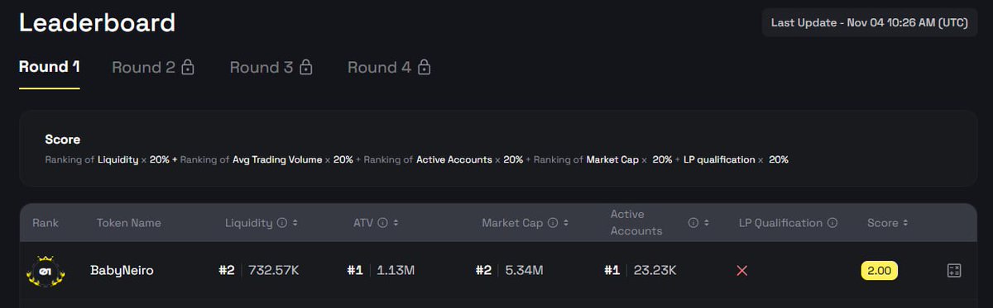Click the red X LP qualification mark
Screen dimensions: 993x308
741,271
